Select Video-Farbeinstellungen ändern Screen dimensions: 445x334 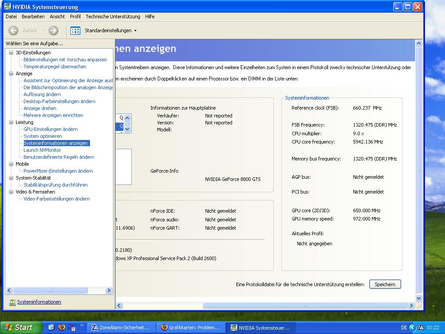tap(56, 199)
